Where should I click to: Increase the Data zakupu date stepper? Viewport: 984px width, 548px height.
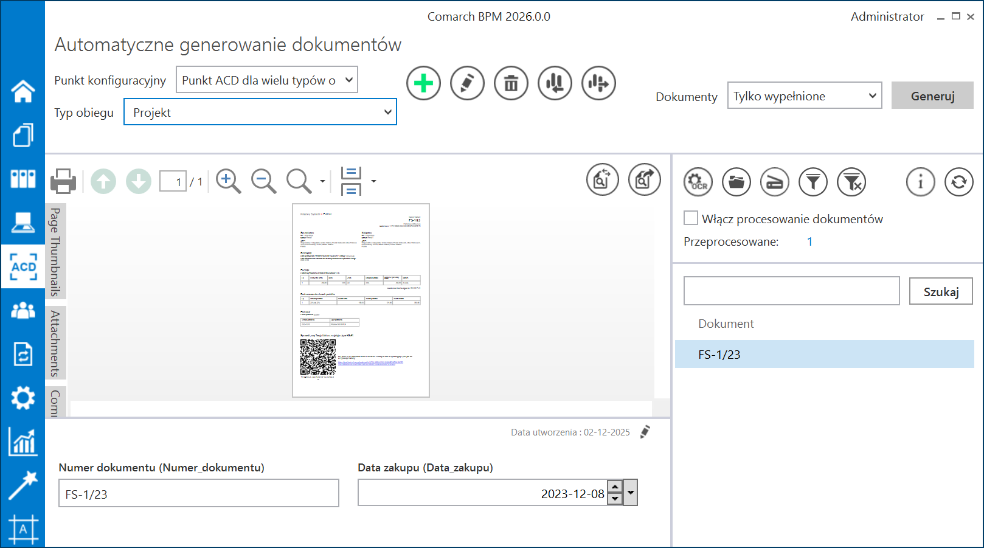[615, 487]
